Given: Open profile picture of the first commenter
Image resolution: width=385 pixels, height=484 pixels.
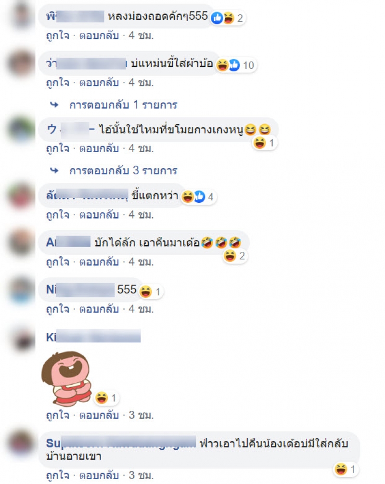Looking at the screenshot, I should tap(22, 15).
